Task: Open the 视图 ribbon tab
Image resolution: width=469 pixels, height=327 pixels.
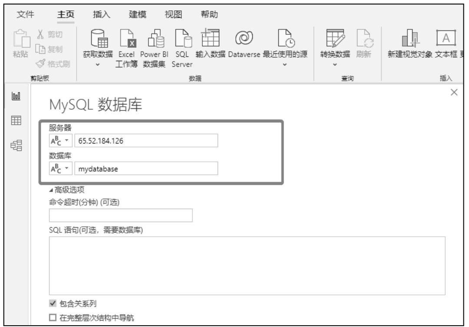Action: click(173, 14)
